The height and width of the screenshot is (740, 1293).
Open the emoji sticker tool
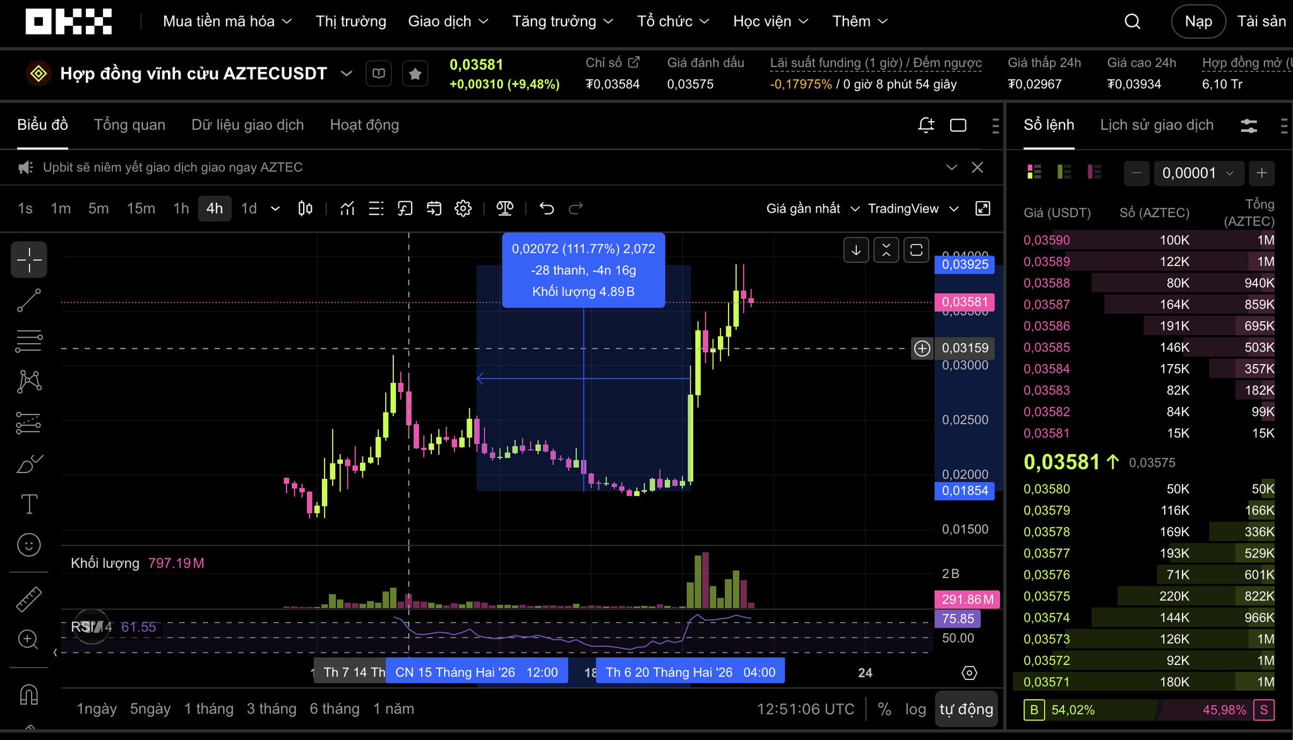click(29, 545)
